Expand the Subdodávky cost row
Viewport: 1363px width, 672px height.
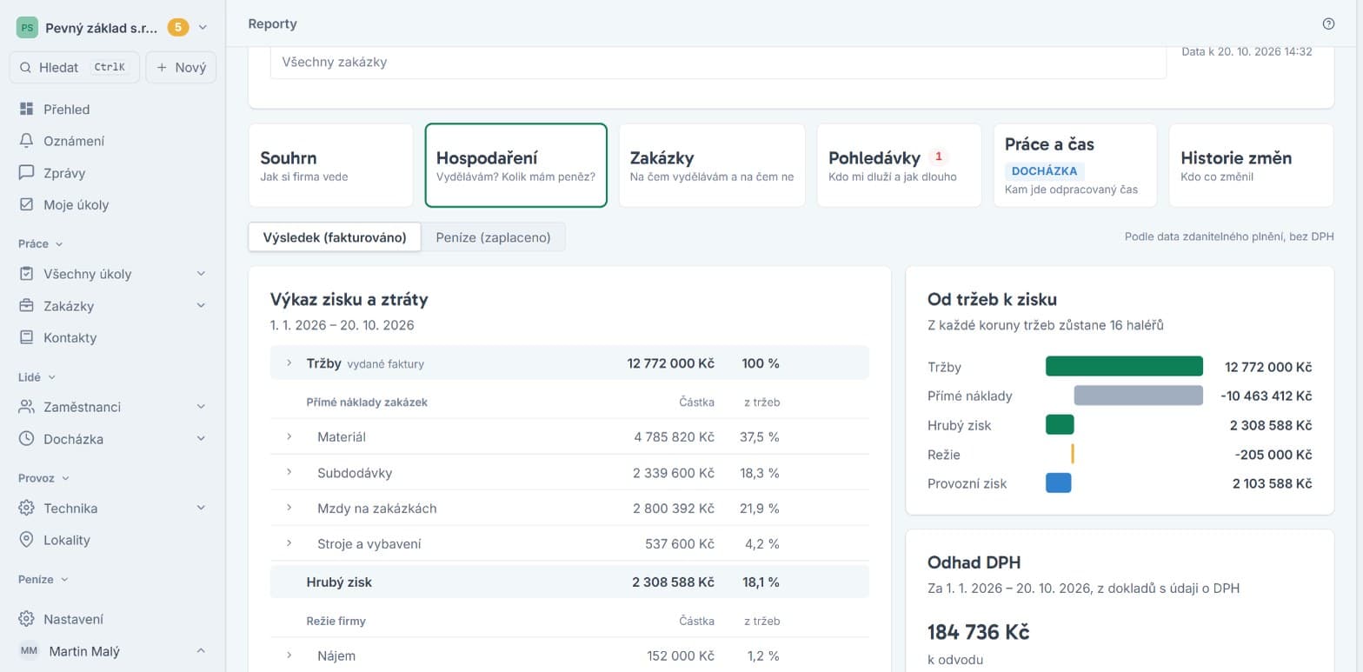pyautogui.click(x=289, y=472)
